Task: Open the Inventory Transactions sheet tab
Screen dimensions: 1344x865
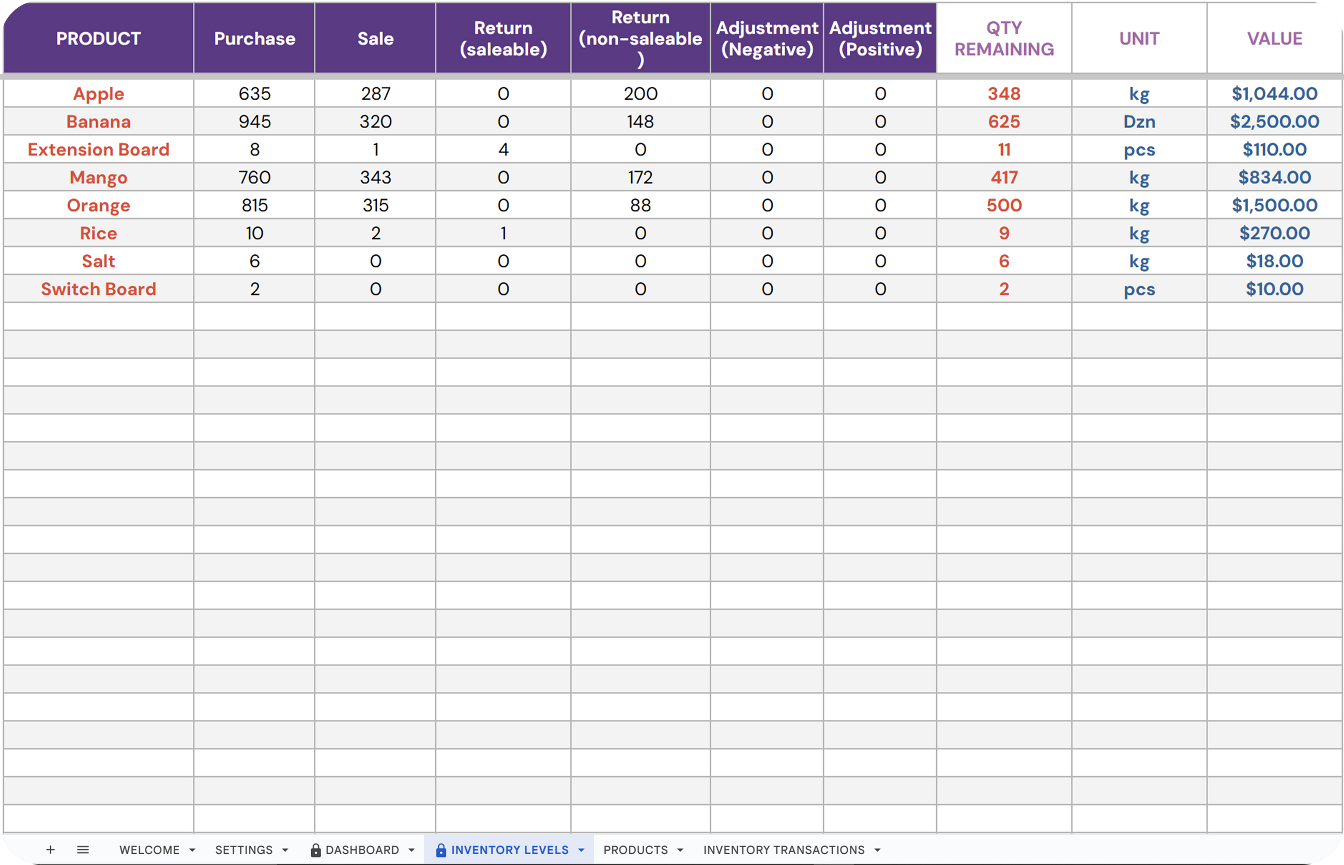Action: pyautogui.click(x=784, y=851)
